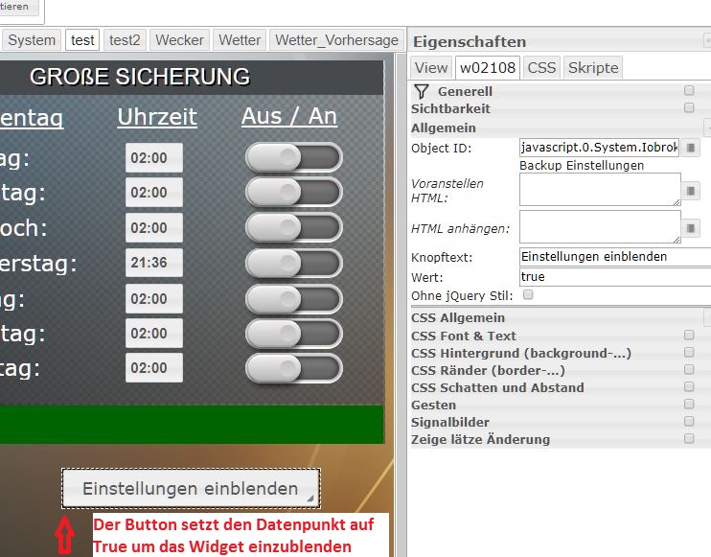This screenshot has height=557, width=711.
Task: Open editor icon for Voranstellen HTML
Action: point(690,191)
